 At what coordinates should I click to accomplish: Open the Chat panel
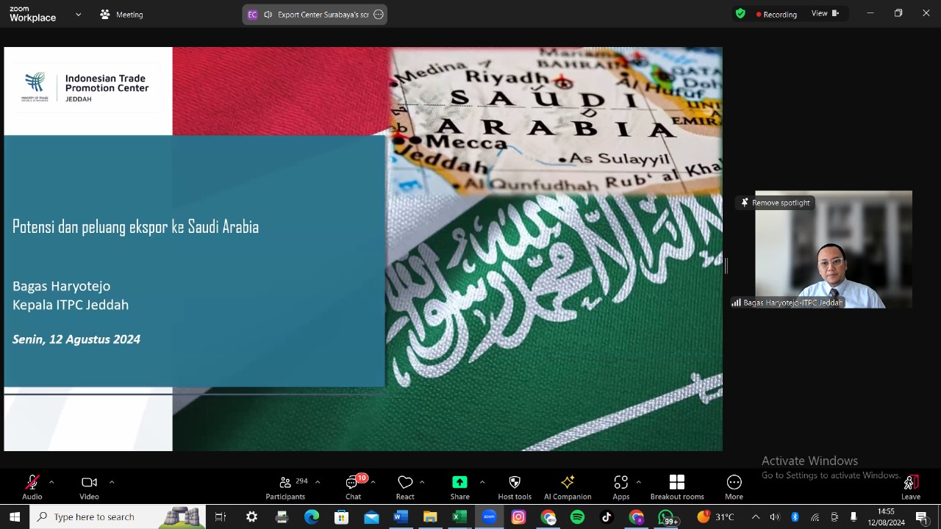[x=354, y=487]
